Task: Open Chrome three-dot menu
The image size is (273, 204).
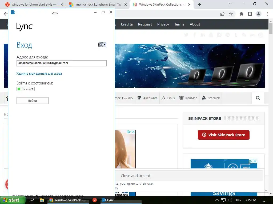Action: (267, 14)
